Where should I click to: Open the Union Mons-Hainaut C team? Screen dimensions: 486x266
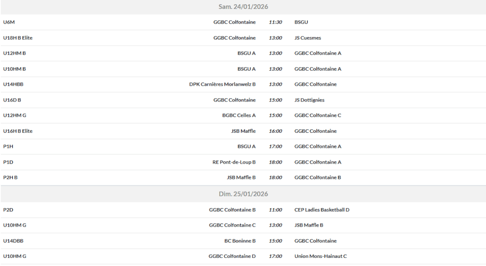(320, 257)
